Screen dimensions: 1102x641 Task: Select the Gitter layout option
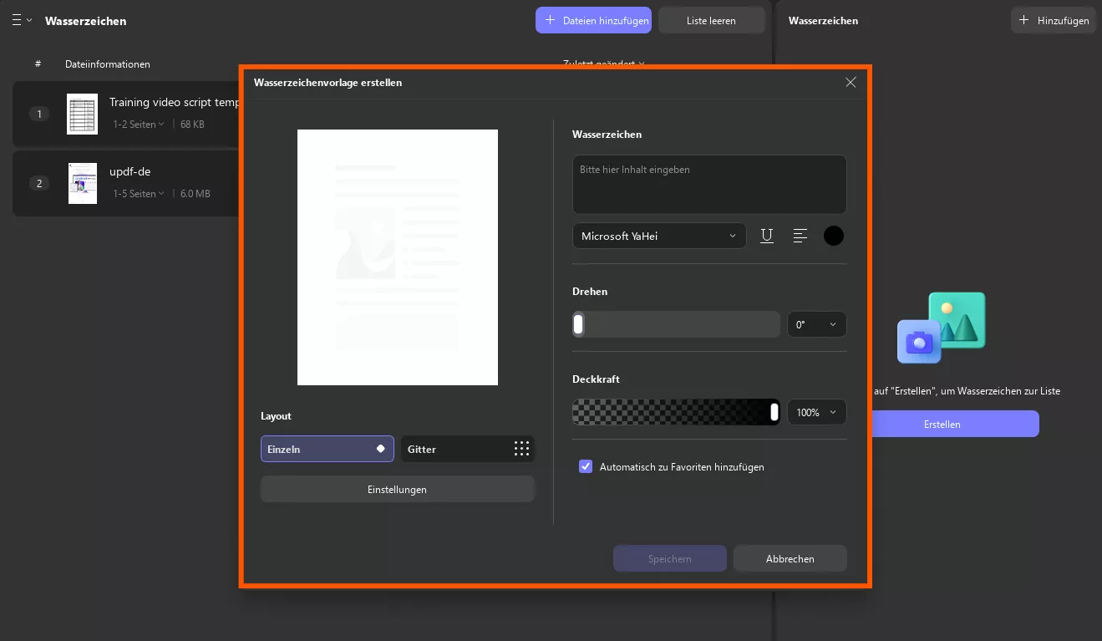pyautogui.click(x=468, y=449)
